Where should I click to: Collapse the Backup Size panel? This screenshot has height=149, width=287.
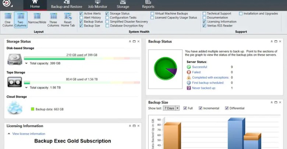(x=272, y=102)
